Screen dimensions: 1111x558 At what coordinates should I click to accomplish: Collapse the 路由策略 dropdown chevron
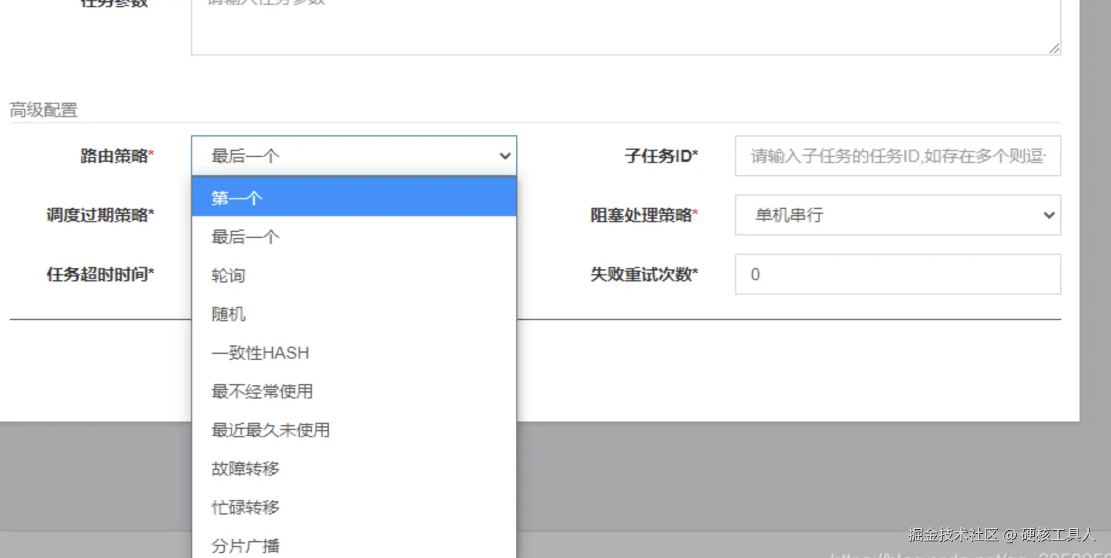[505, 155]
